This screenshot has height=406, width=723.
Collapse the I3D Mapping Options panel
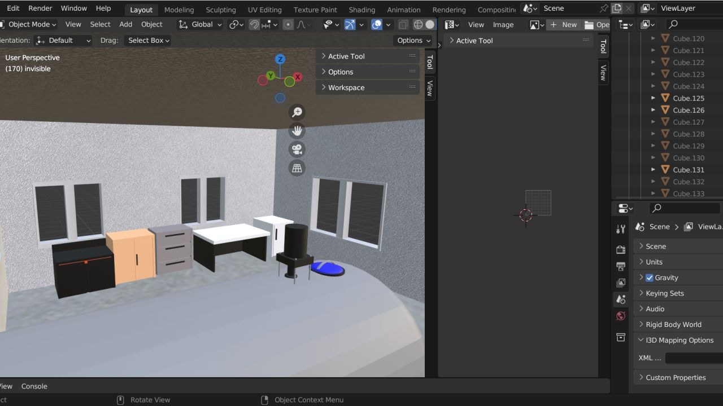(x=680, y=341)
